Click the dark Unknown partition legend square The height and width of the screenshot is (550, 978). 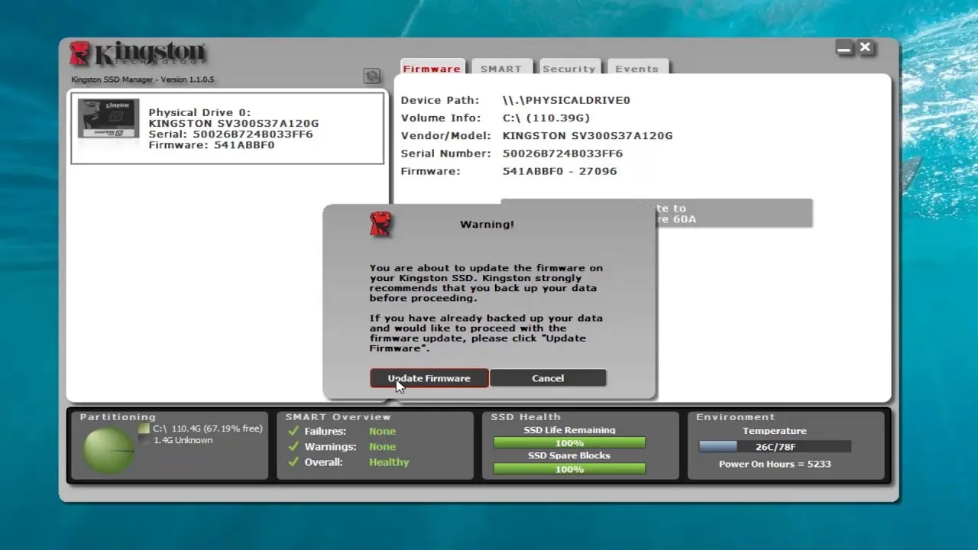click(x=144, y=440)
